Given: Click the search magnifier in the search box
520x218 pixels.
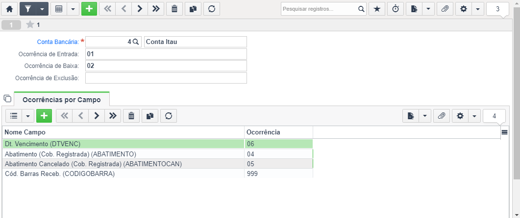Looking at the screenshot, I should click(x=361, y=9).
